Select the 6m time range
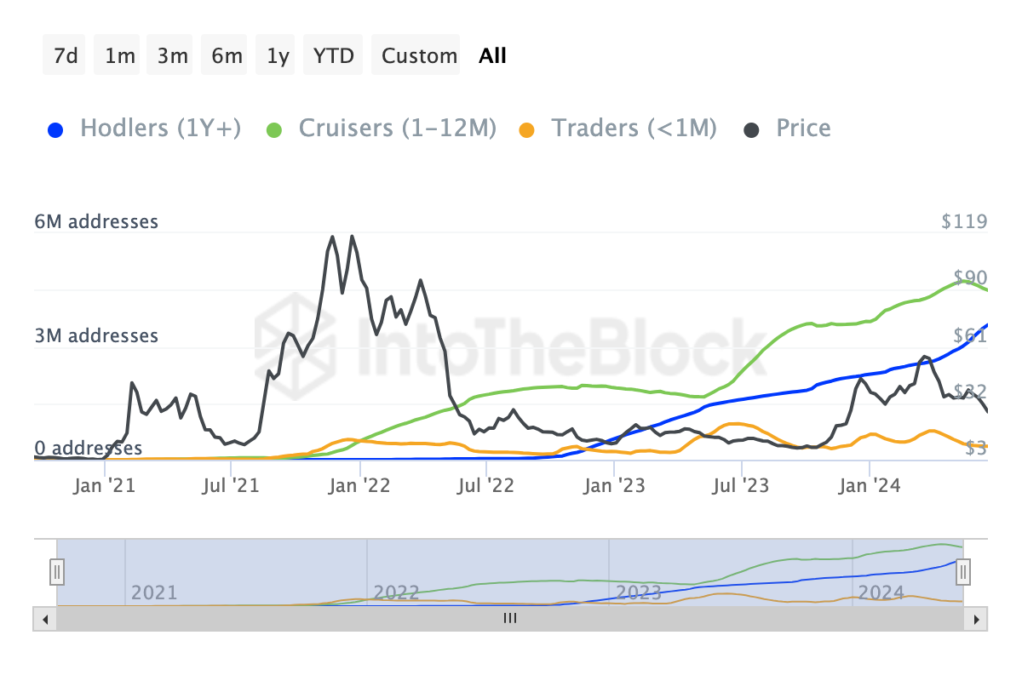This screenshot has width=1022, height=681. point(227,56)
